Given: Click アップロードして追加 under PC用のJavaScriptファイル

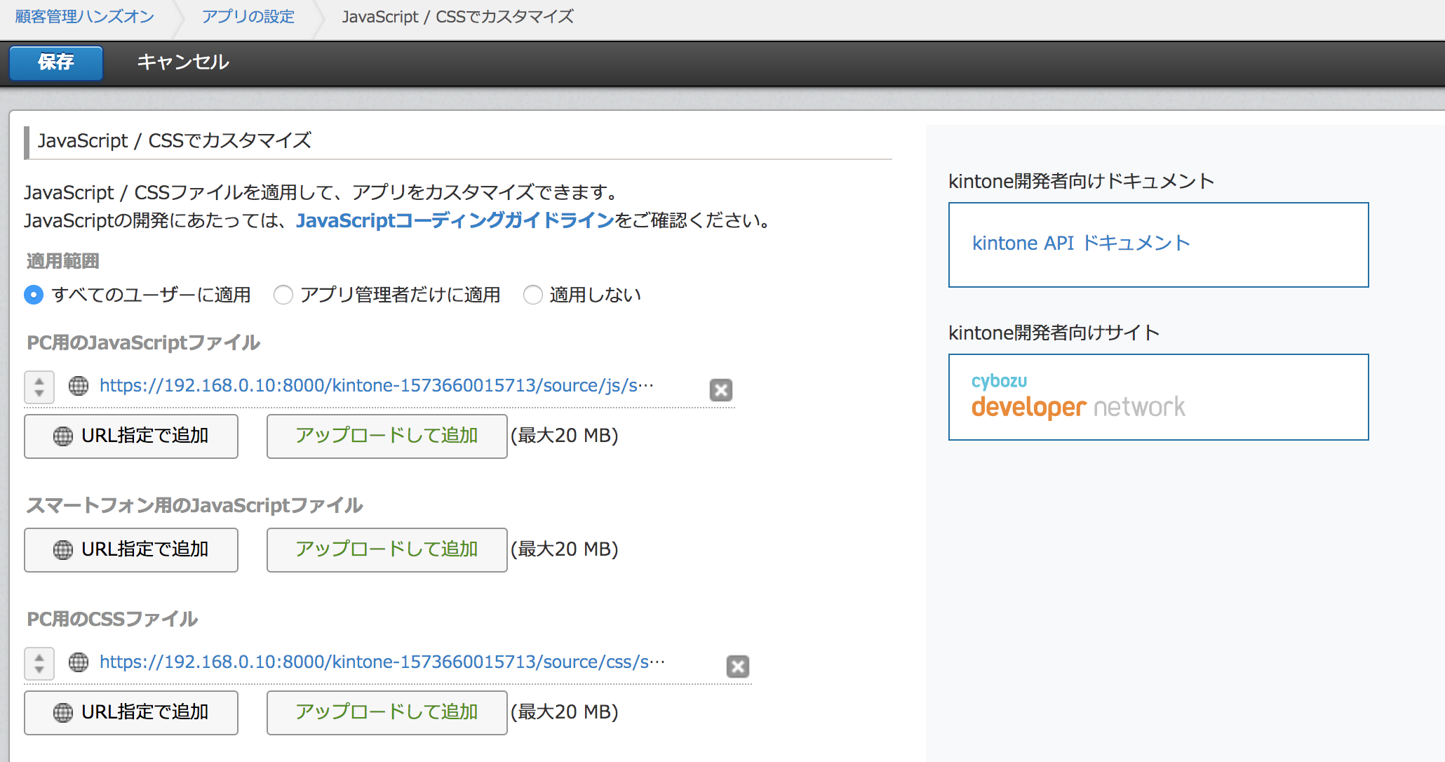Looking at the screenshot, I should click(387, 436).
